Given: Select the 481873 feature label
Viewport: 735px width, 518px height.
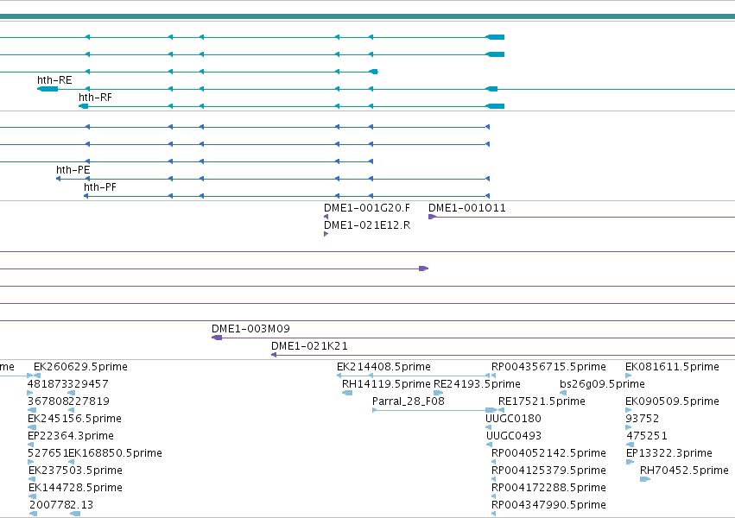Looking at the screenshot, I should point(48,384).
